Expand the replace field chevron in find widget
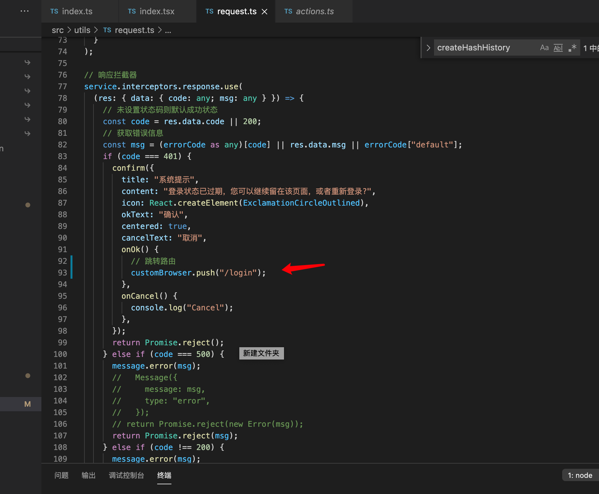The image size is (599, 494). pyautogui.click(x=428, y=48)
